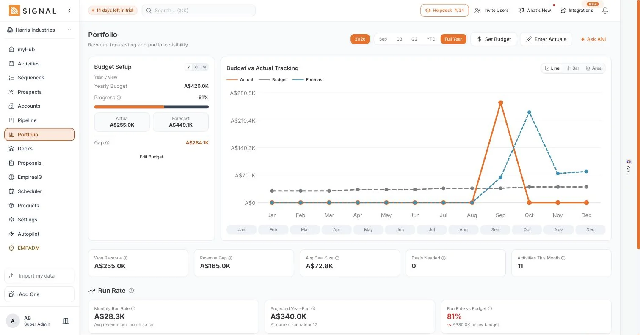Click info icon beside Won Revenue
The height and width of the screenshot is (335, 640).
tap(126, 258)
